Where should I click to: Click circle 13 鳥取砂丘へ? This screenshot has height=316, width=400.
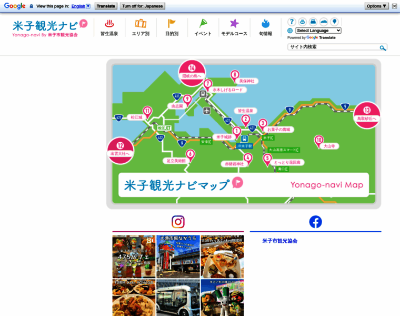click(x=367, y=115)
